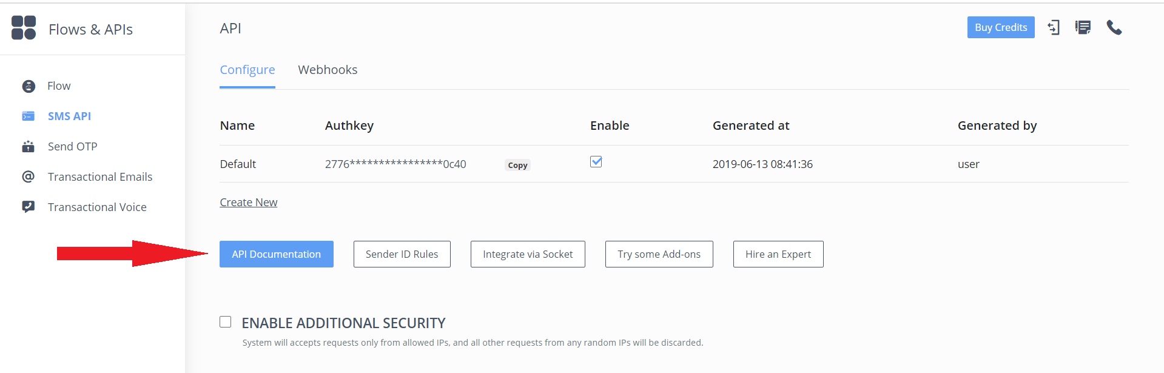Copy the Default authkey

[x=517, y=165]
